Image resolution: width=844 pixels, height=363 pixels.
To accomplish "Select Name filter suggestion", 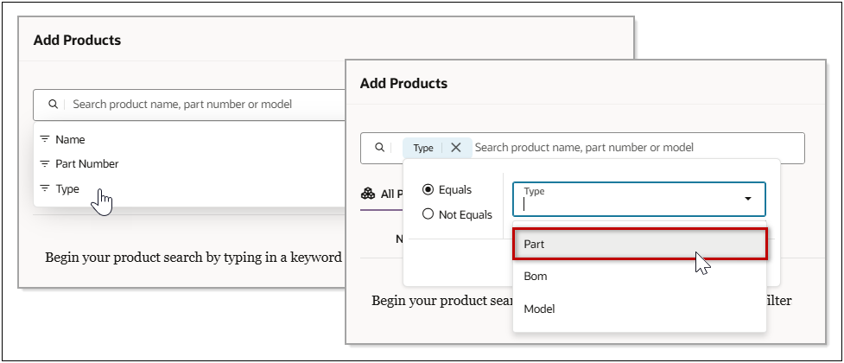I will click(x=70, y=139).
